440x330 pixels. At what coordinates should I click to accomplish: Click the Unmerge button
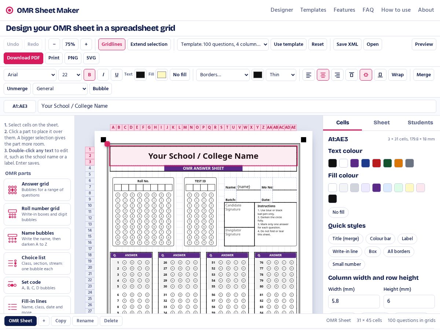click(x=17, y=89)
